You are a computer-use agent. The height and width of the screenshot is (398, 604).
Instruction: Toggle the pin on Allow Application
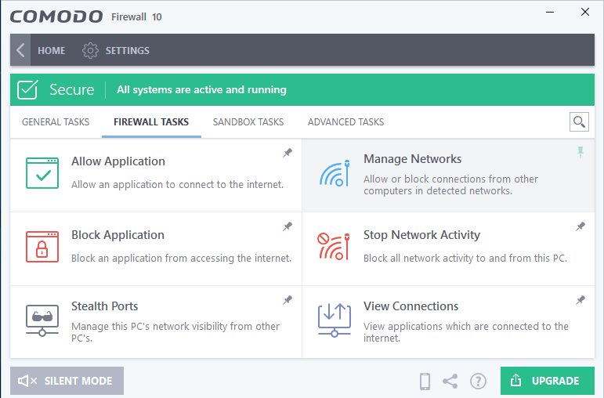tap(288, 153)
